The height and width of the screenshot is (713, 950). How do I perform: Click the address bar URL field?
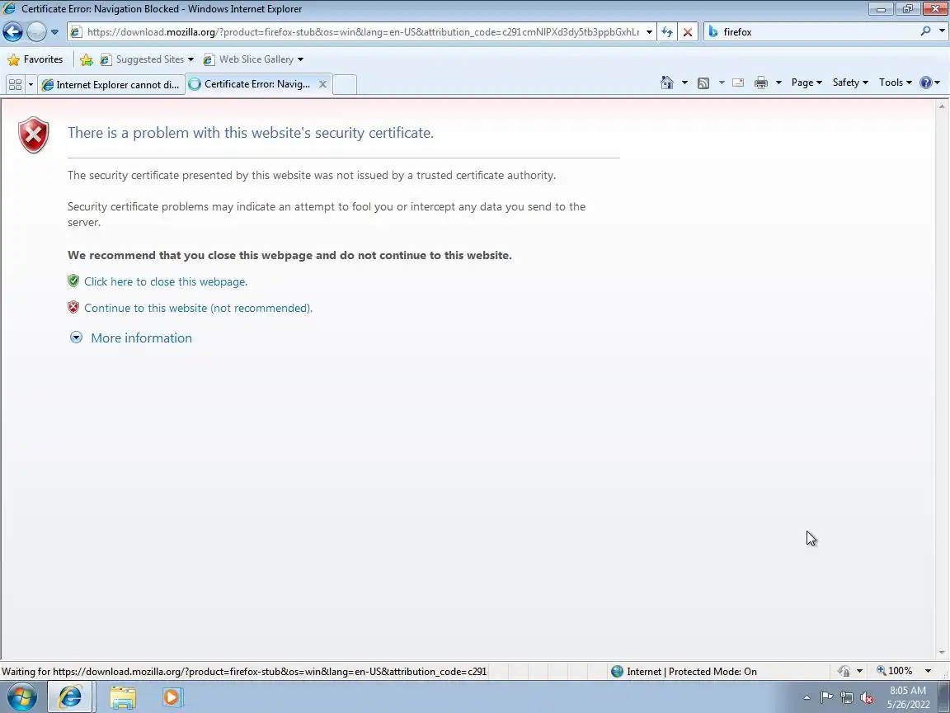pos(362,31)
